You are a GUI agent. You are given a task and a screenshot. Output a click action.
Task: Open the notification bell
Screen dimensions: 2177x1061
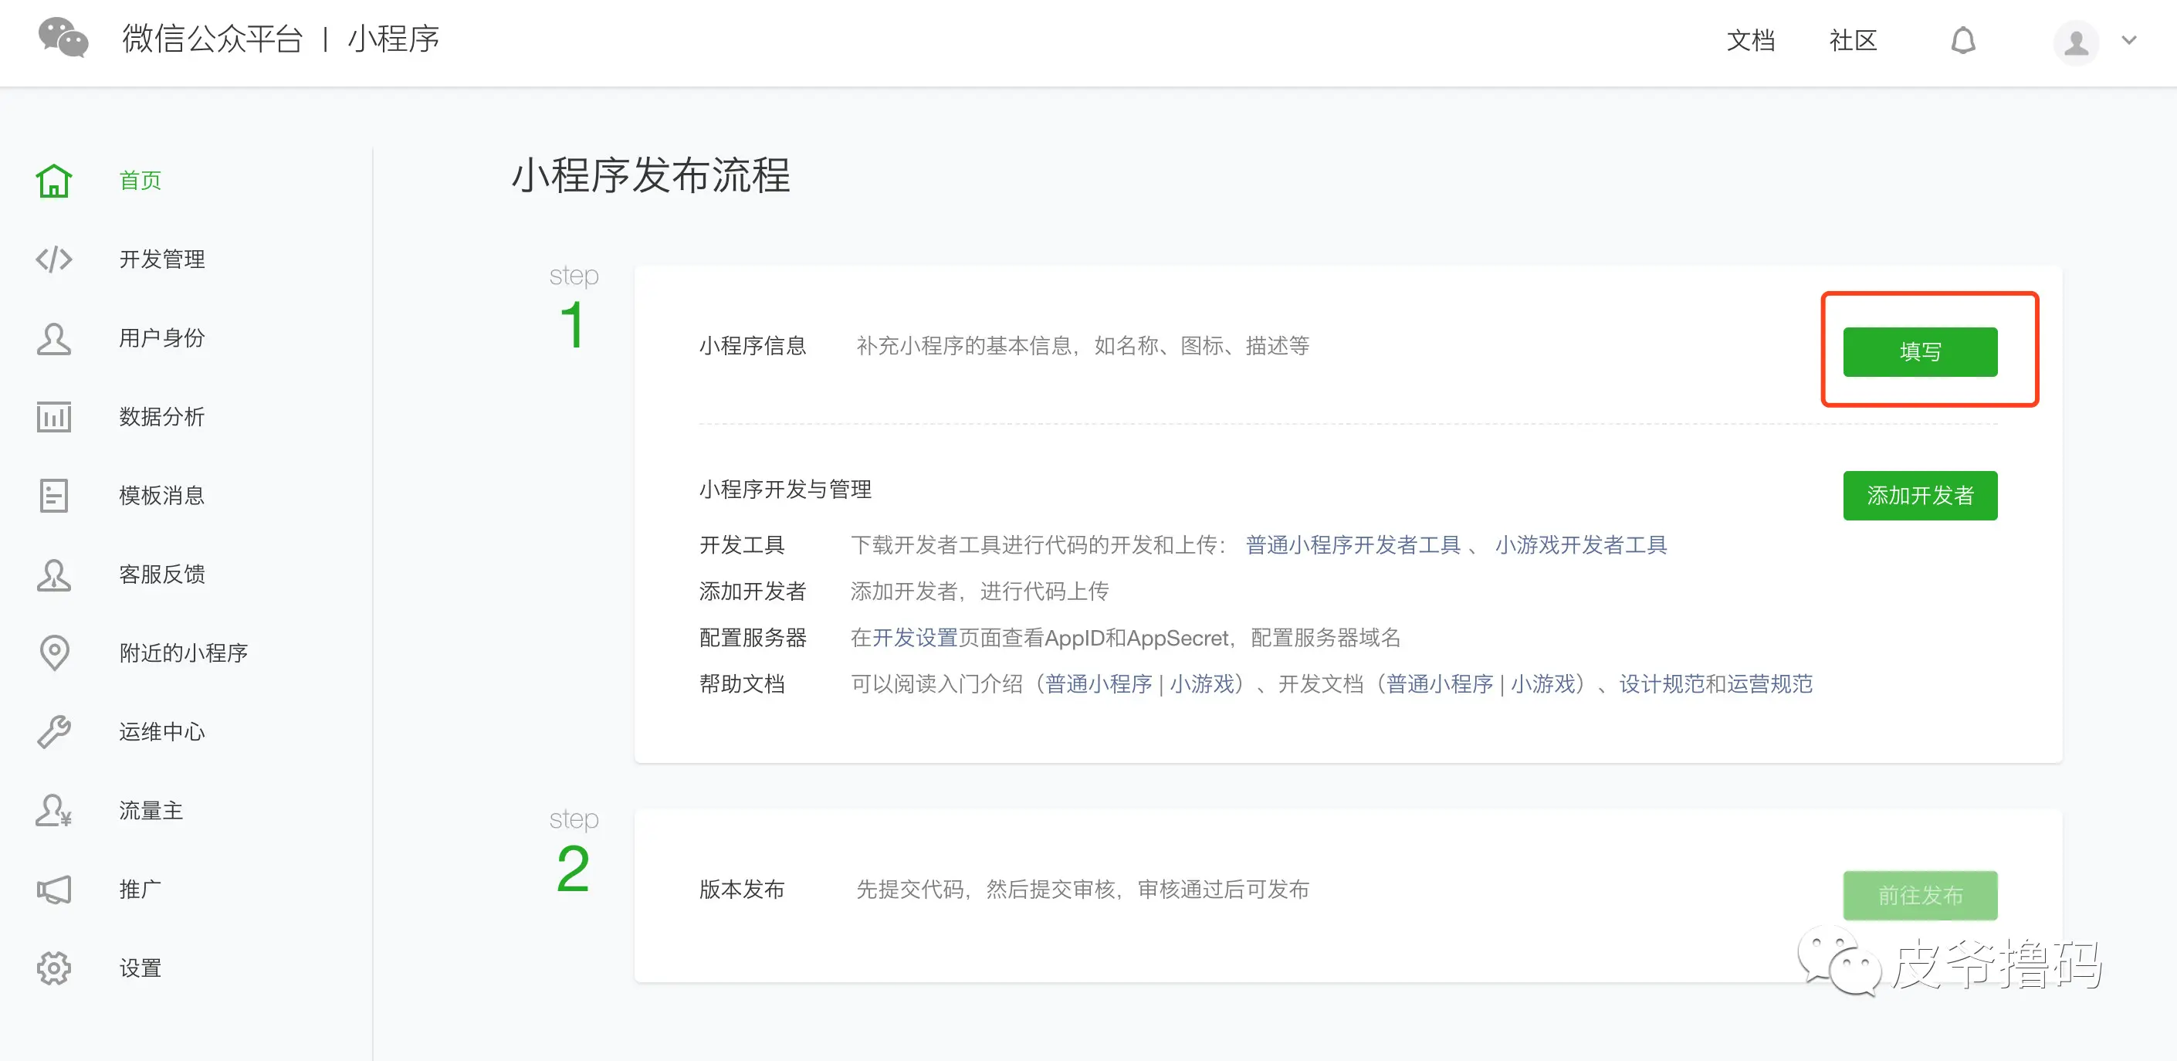tap(1962, 39)
